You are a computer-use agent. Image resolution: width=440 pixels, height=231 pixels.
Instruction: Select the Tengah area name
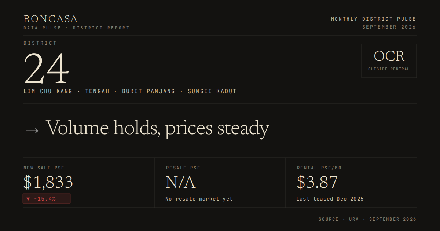pos(97,91)
